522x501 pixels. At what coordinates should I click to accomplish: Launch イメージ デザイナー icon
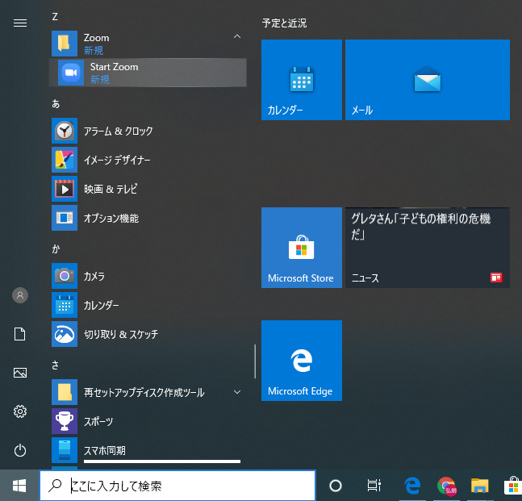point(65,160)
